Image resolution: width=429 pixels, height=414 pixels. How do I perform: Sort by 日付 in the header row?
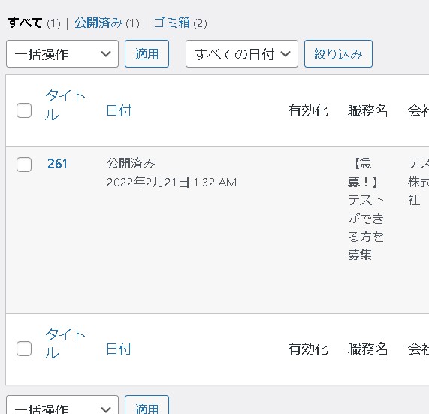(119, 110)
